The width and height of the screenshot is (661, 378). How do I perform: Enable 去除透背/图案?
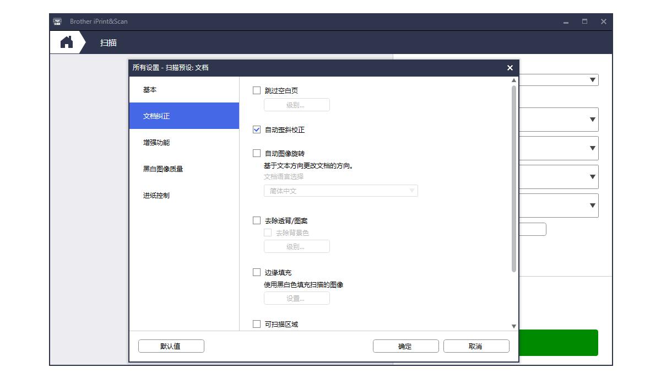[x=257, y=220]
